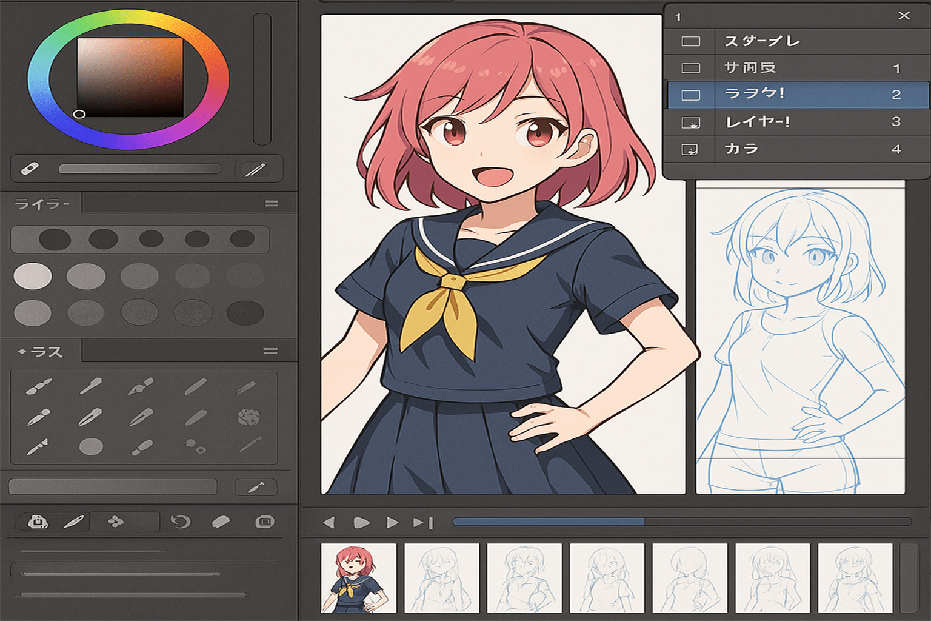This screenshot has height=621, width=931.
Task: Collapse the ラス panel using its arrow
Action: pyautogui.click(x=22, y=352)
